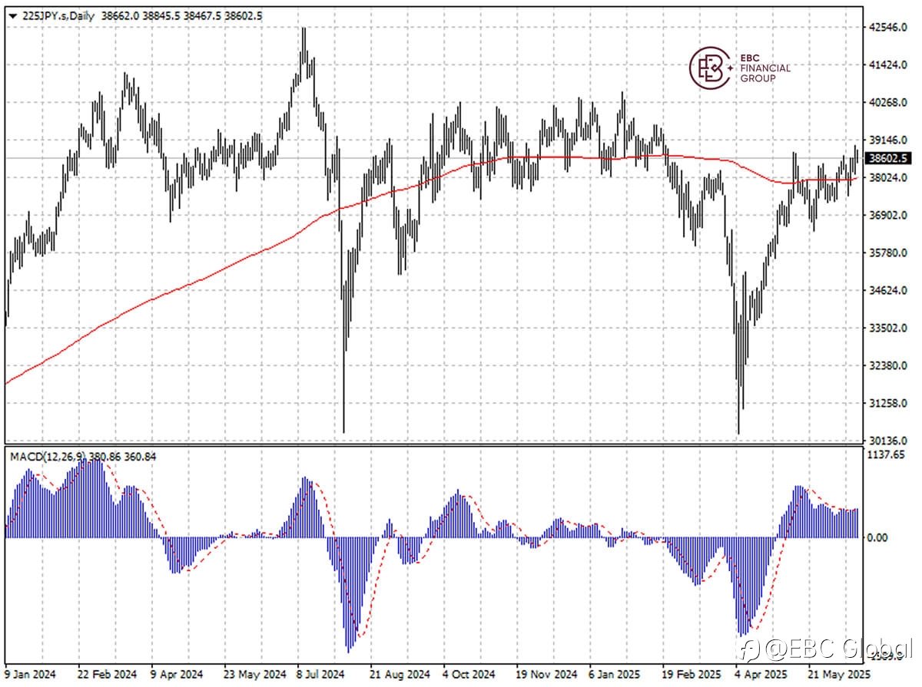Click the 1137.65 MACD axis label
Viewport: 922px width, 687px height.
(x=886, y=454)
